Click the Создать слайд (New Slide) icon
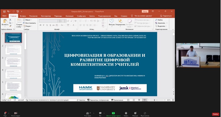The image size is (221, 117). tap(19, 21)
